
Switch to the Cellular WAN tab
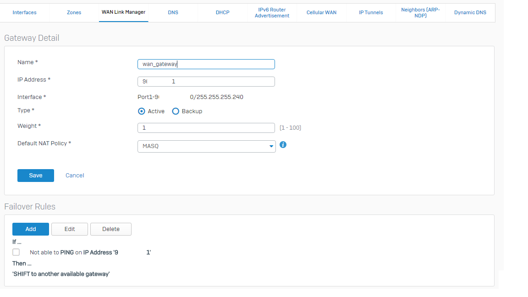click(321, 12)
